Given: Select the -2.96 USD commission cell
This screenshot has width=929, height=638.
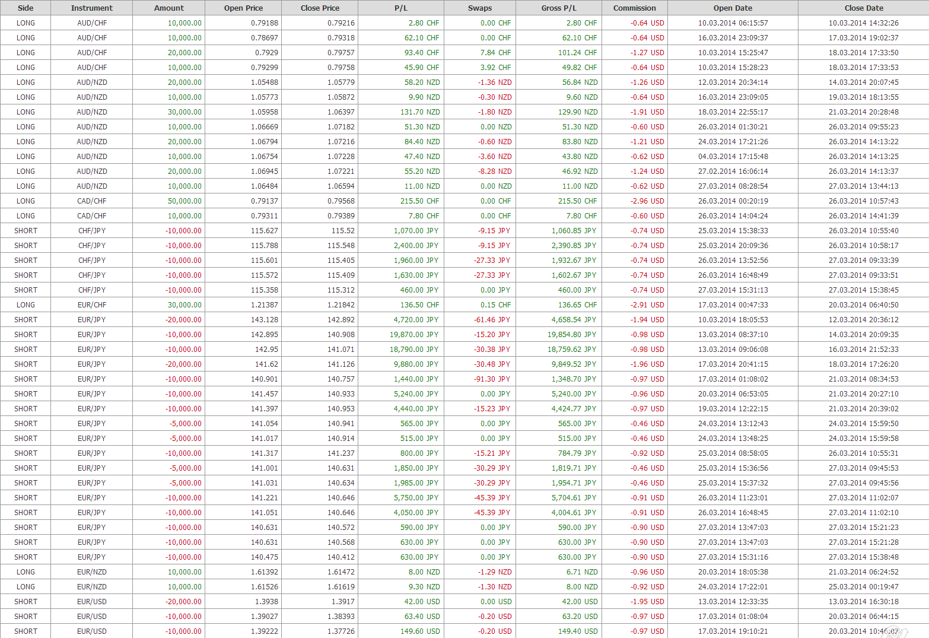Looking at the screenshot, I should [647, 201].
